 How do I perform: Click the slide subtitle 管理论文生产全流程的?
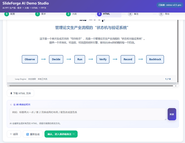[92, 28]
